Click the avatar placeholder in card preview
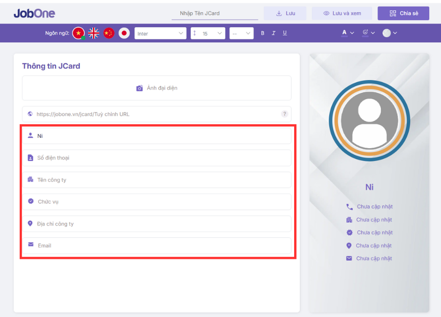The image size is (441, 317). 369,121
